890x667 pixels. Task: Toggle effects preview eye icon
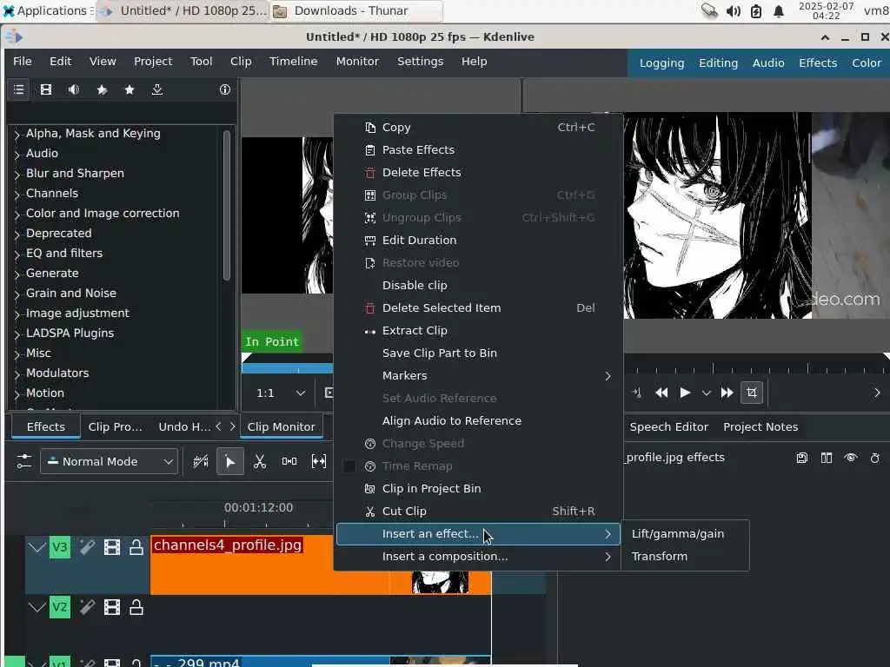pos(851,458)
